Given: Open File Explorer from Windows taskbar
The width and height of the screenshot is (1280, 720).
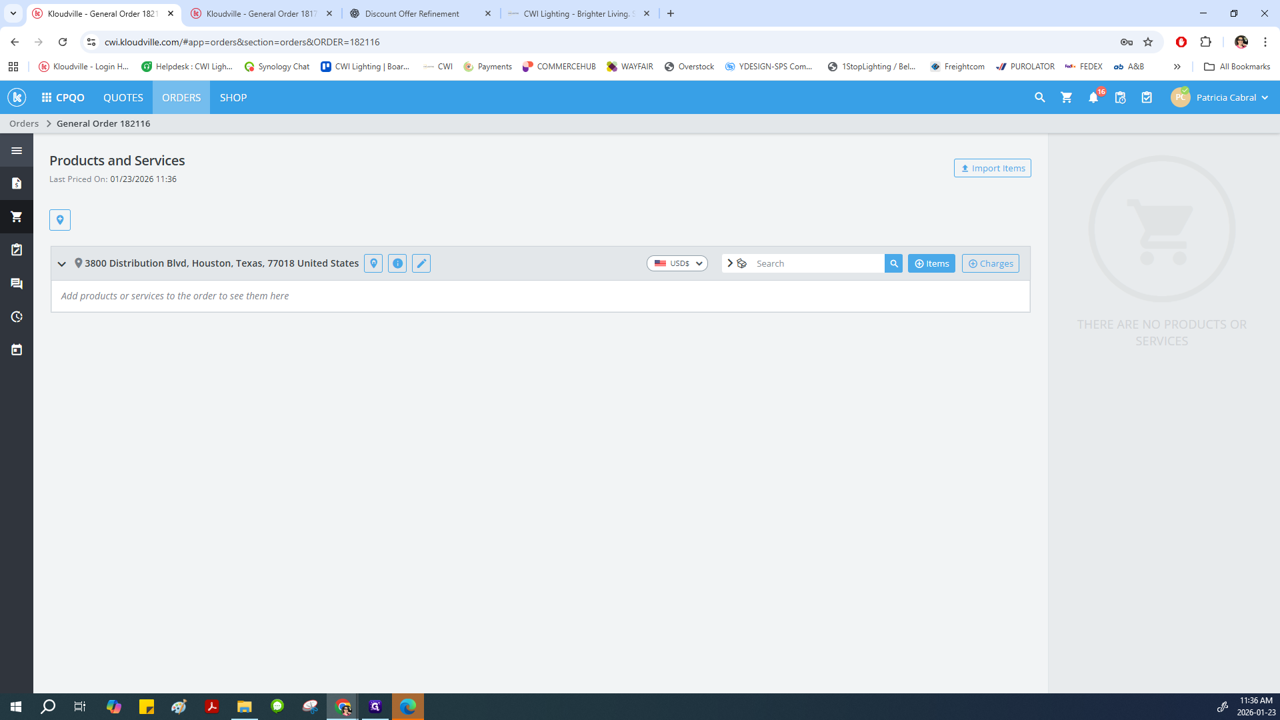Looking at the screenshot, I should (x=245, y=707).
